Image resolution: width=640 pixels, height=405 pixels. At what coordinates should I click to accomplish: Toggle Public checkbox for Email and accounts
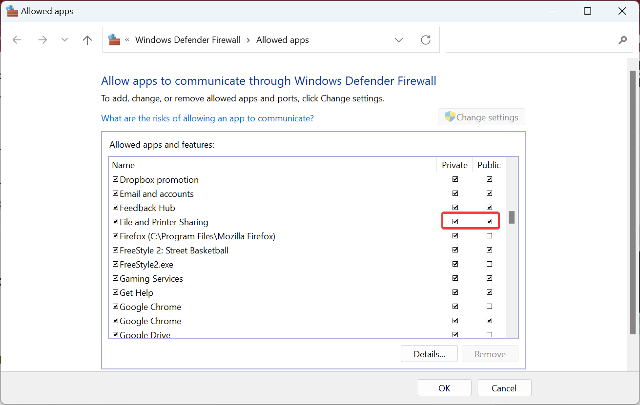[490, 193]
